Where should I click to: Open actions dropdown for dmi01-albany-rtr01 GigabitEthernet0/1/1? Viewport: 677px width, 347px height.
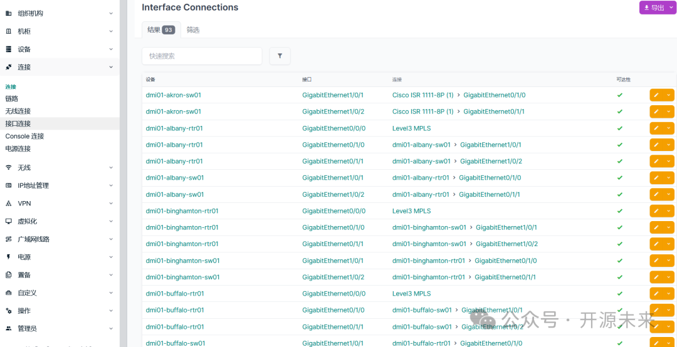(x=669, y=162)
